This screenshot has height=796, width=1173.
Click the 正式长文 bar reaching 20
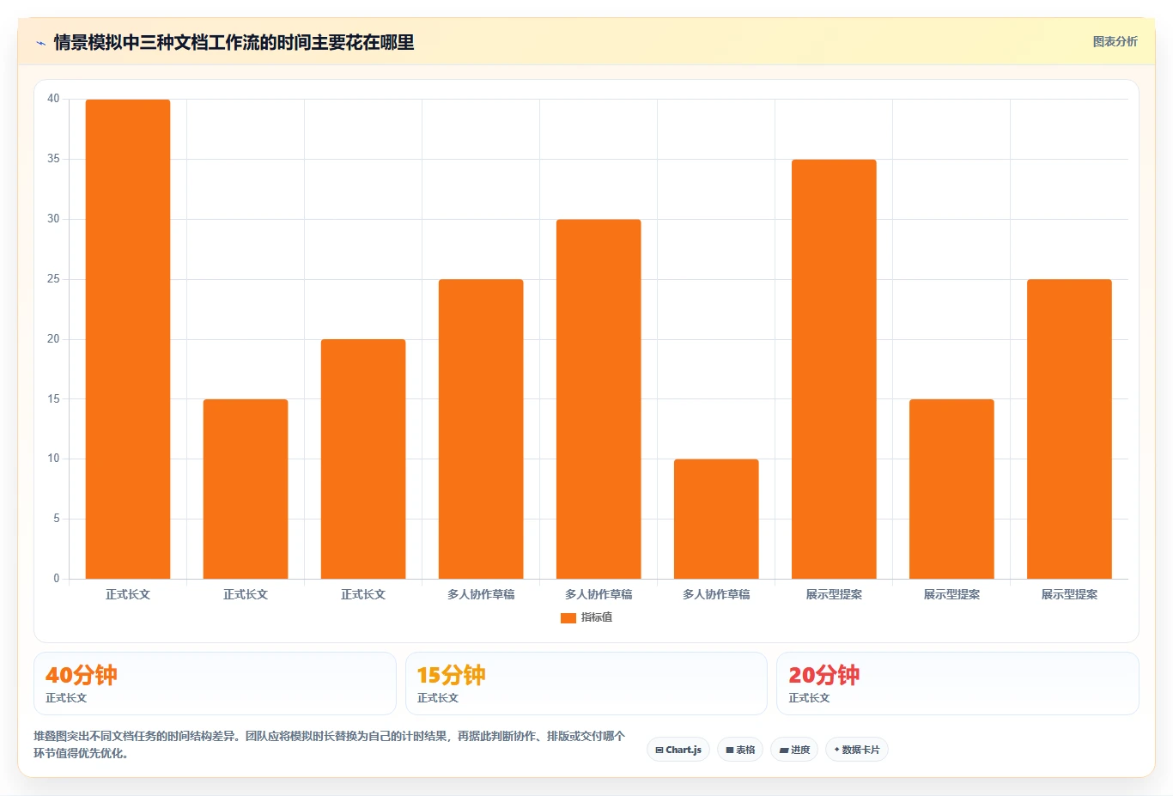coord(363,459)
